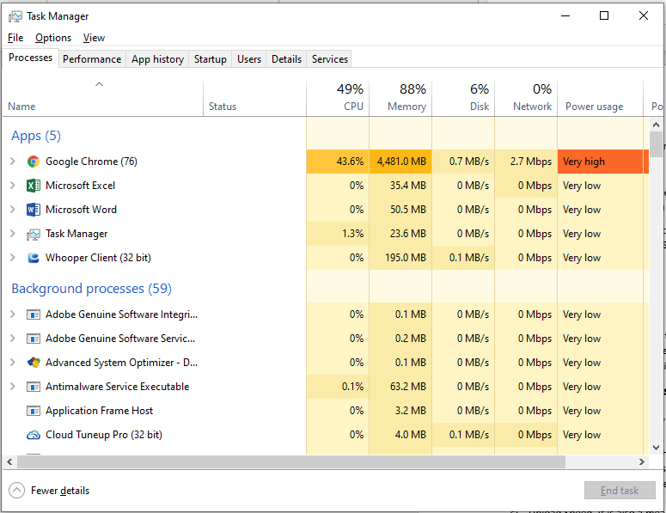Click the Apps (5) group heading
This screenshot has height=513, width=666.
point(36,136)
